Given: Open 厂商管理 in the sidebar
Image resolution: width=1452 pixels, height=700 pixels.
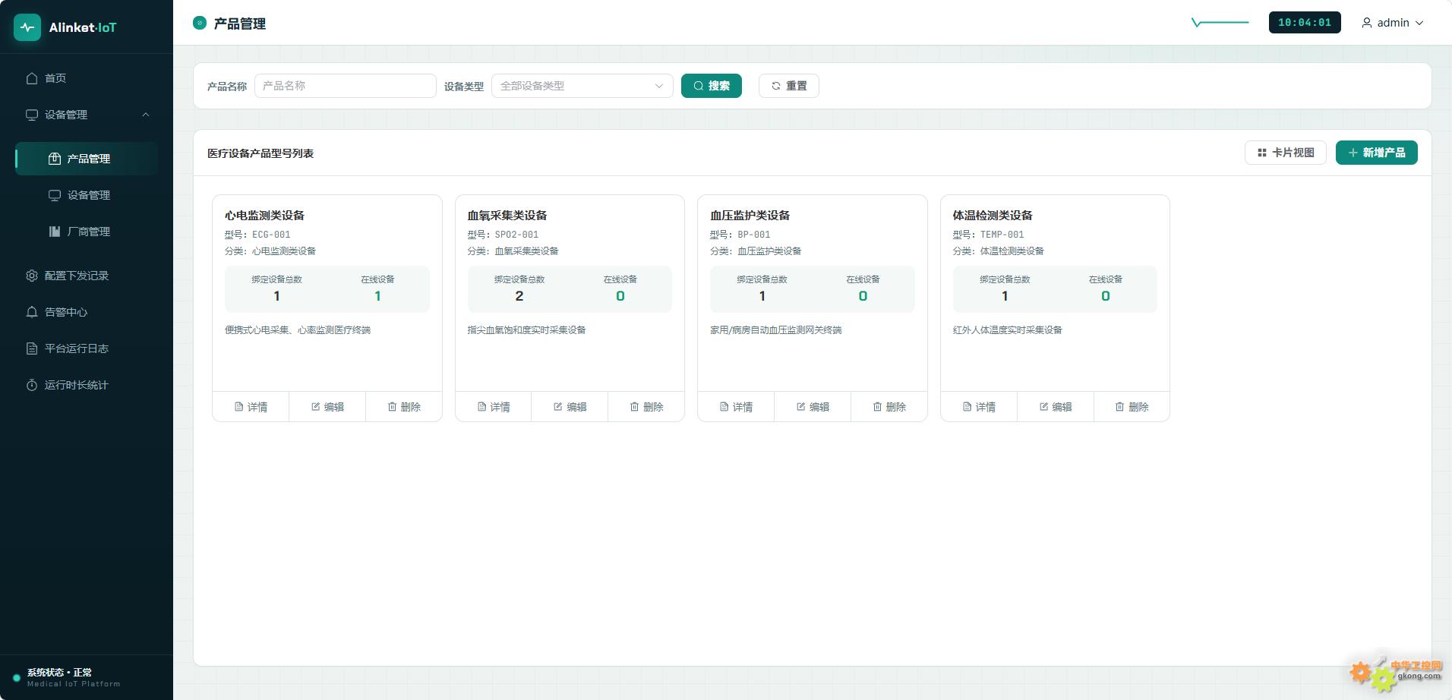Looking at the screenshot, I should (x=87, y=232).
